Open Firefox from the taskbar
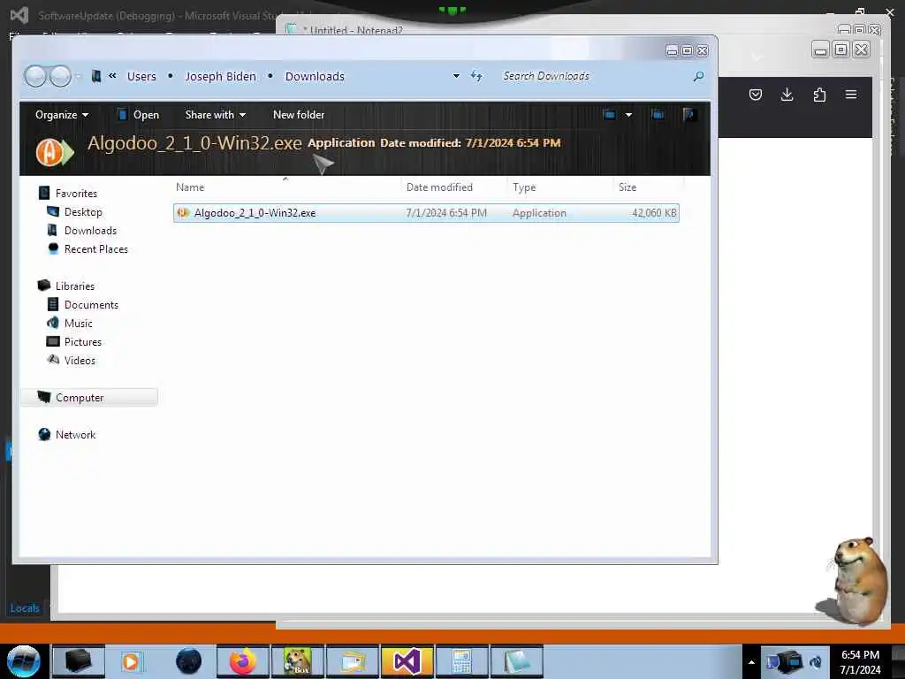This screenshot has height=679, width=905. coord(243,661)
